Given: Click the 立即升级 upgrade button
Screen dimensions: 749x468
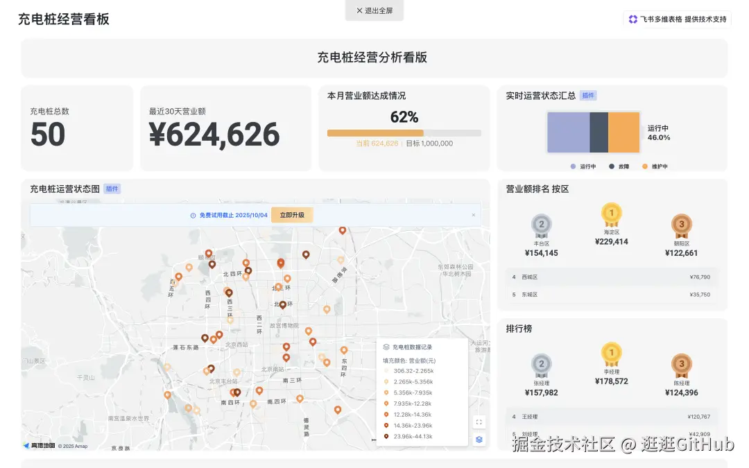Looking at the screenshot, I should [291, 215].
